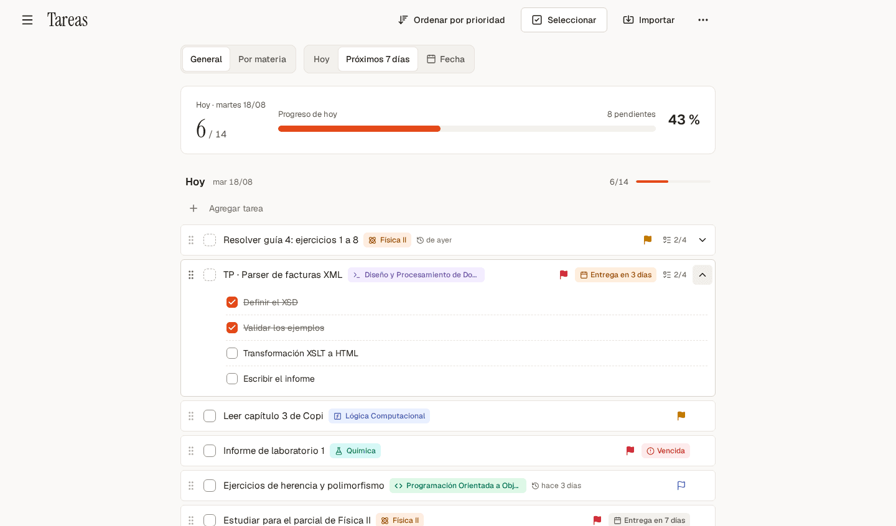Click the subtask counter 2/4 on TP Parser
Viewport: 896px width, 526px height.
click(674, 275)
